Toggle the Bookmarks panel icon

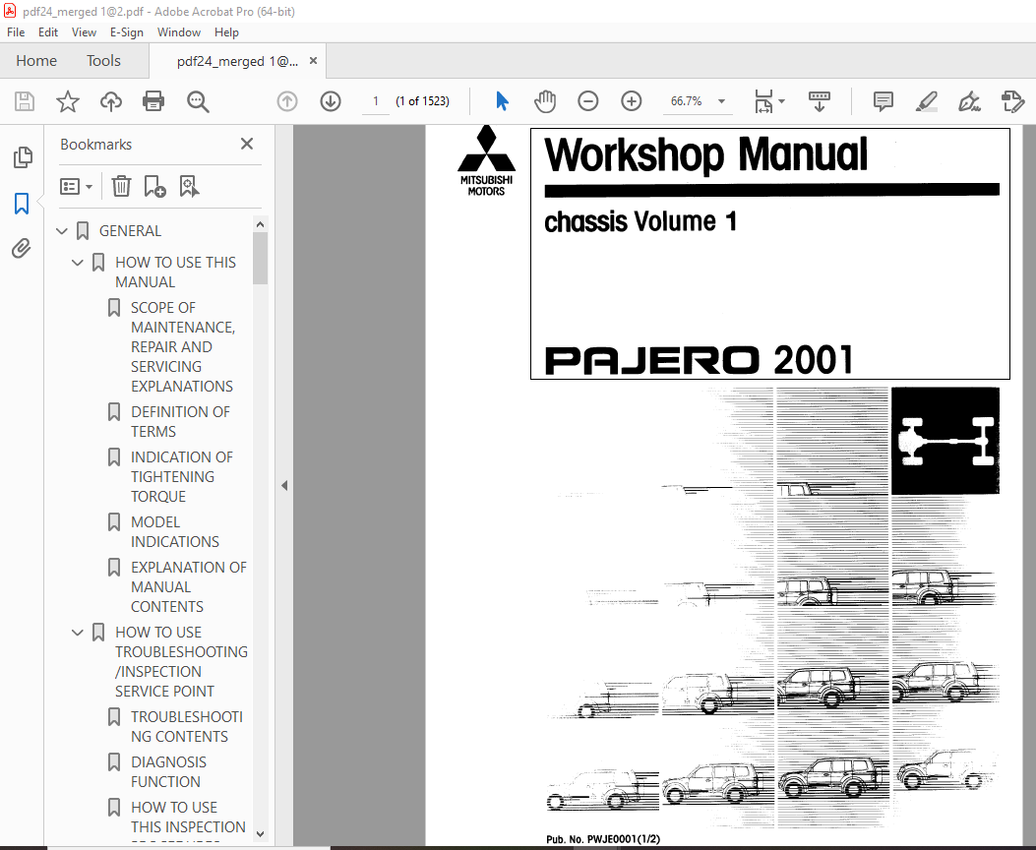tap(22, 204)
